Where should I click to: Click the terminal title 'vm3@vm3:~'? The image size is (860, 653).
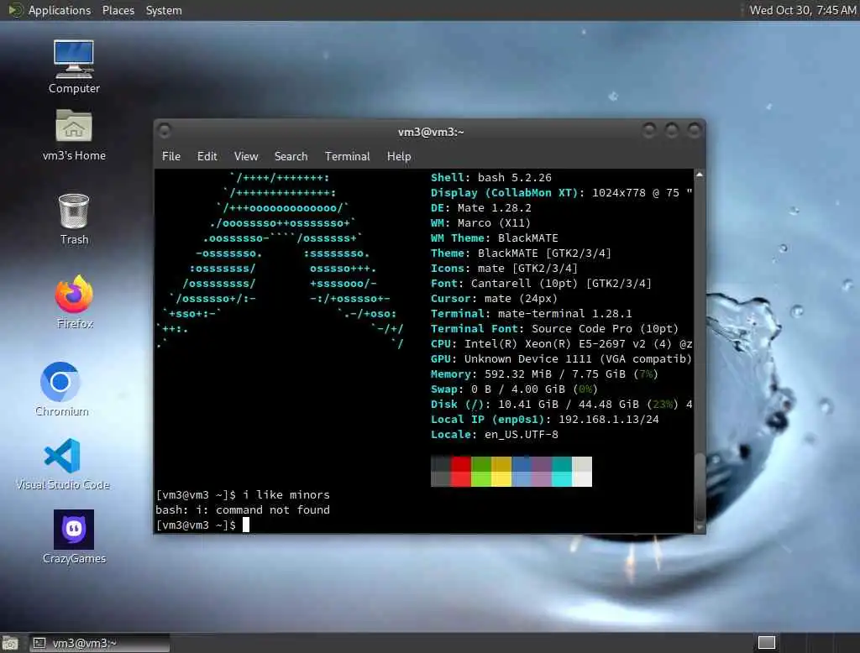[x=431, y=132]
